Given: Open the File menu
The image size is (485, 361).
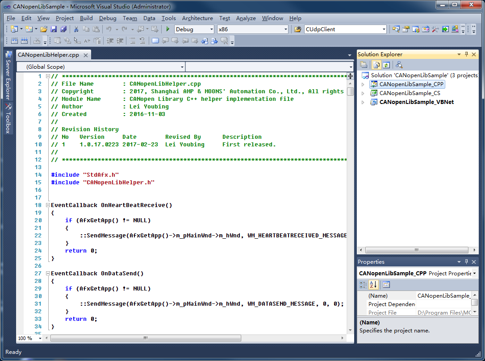Looking at the screenshot, I should pyautogui.click(x=11, y=18).
